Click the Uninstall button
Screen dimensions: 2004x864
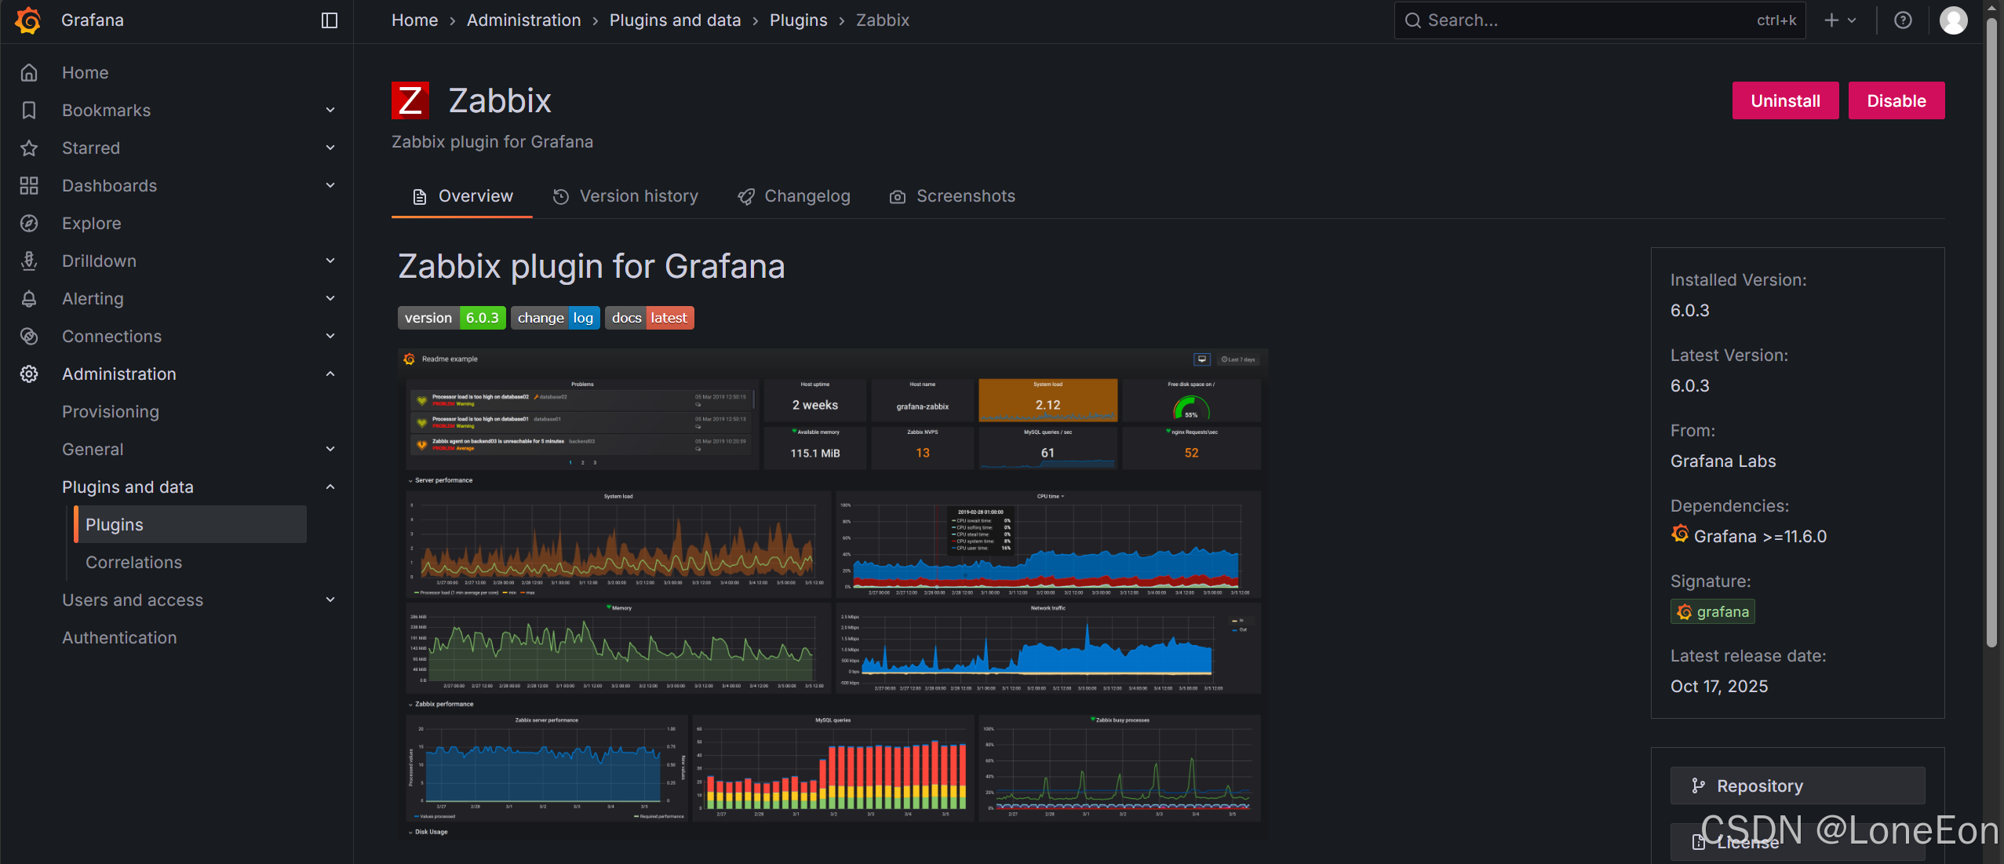point(1785,100)
